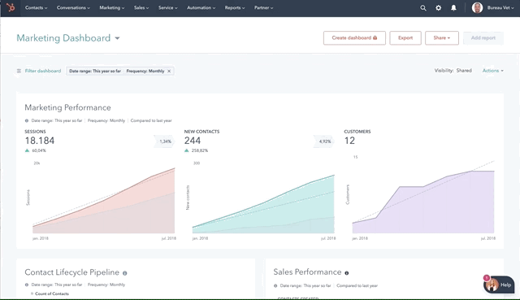Expand the Bureau Vet account dropdown
The width and height of the screenshot is (520, 300).
tap(500, 7)
